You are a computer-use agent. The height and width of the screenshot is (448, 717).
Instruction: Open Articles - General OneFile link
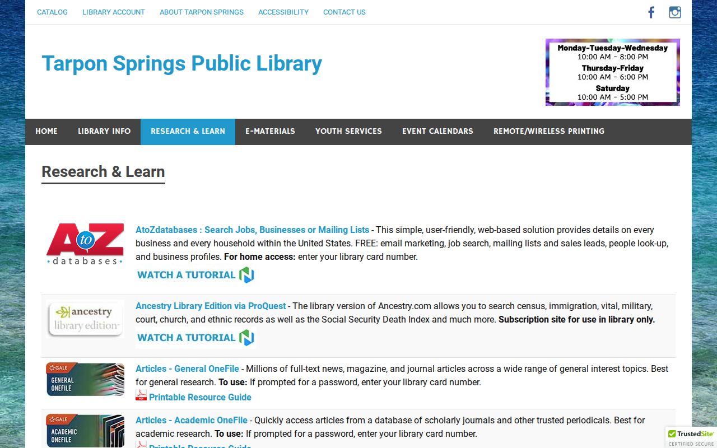(x=187, y=368)
